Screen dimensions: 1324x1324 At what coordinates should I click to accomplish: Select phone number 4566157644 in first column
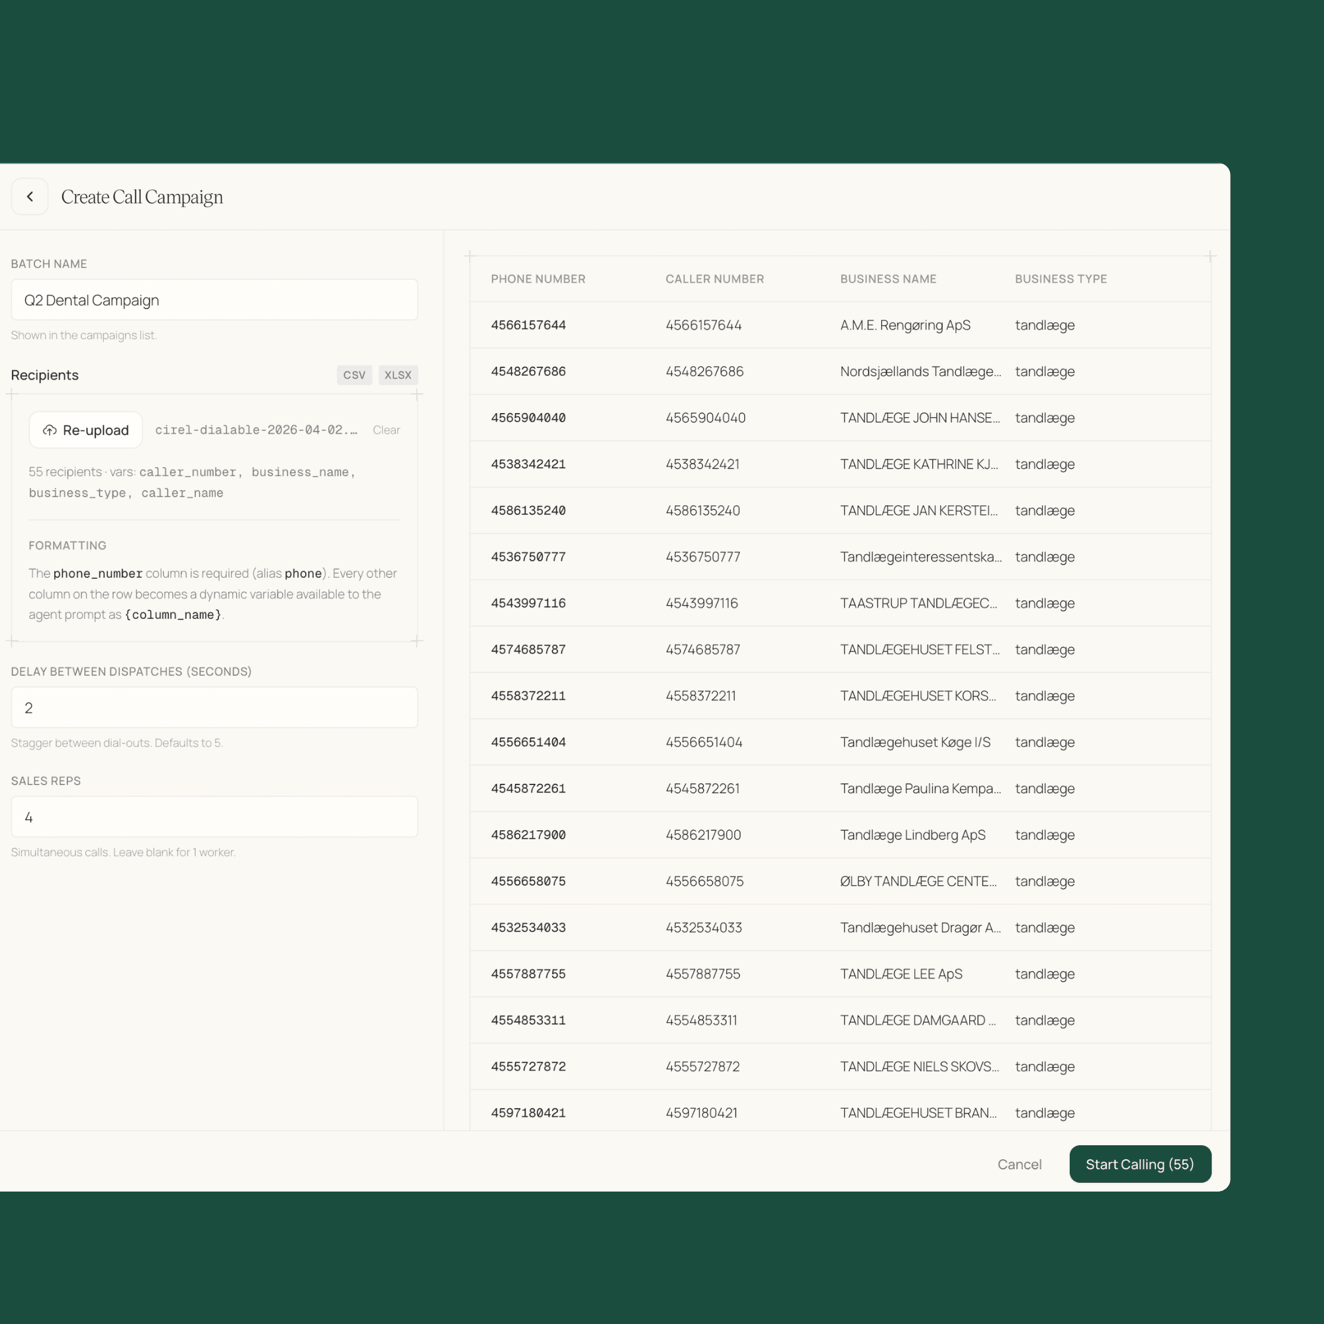click(x=528, y=325)
